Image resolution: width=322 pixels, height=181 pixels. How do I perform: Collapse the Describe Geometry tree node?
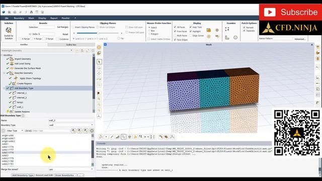[x=5, y=73]
